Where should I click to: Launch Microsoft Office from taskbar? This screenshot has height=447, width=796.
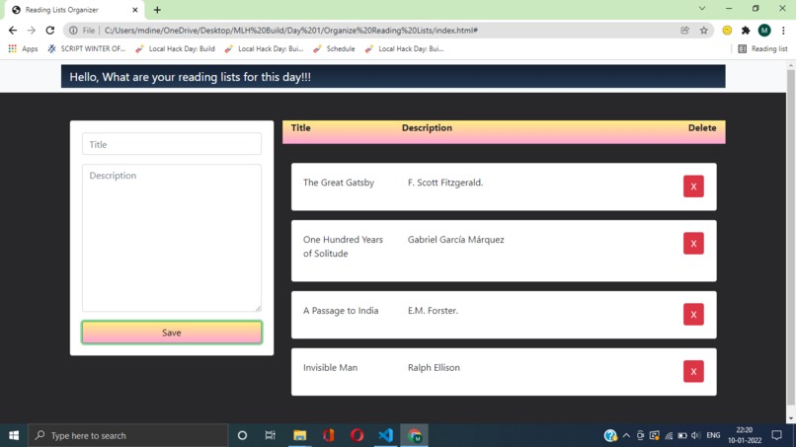click(x=328, y=435)
